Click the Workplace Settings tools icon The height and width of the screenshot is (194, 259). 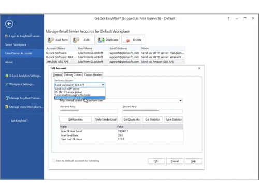7,84
